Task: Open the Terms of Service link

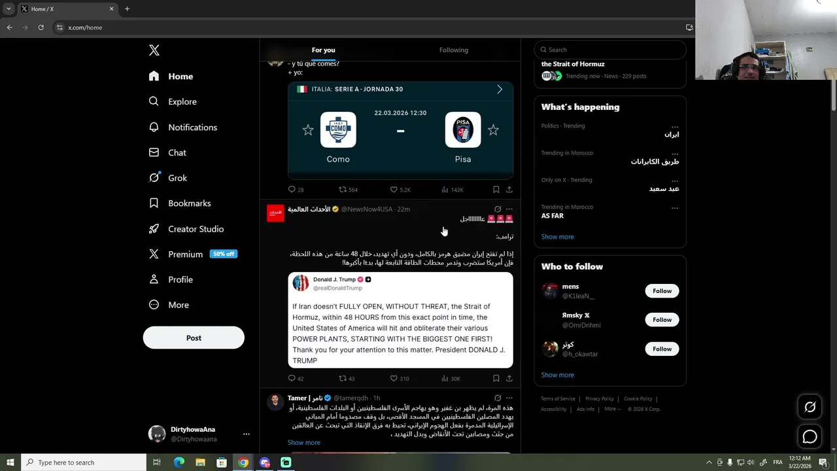Action: click(x=558, y=398)
